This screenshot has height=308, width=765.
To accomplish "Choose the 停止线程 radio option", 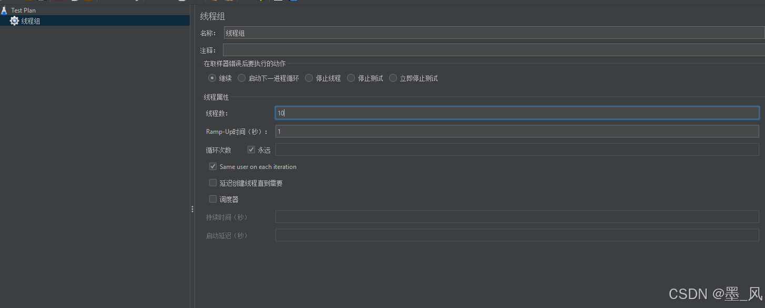I will pyautogui.click(x=309, y=78).
